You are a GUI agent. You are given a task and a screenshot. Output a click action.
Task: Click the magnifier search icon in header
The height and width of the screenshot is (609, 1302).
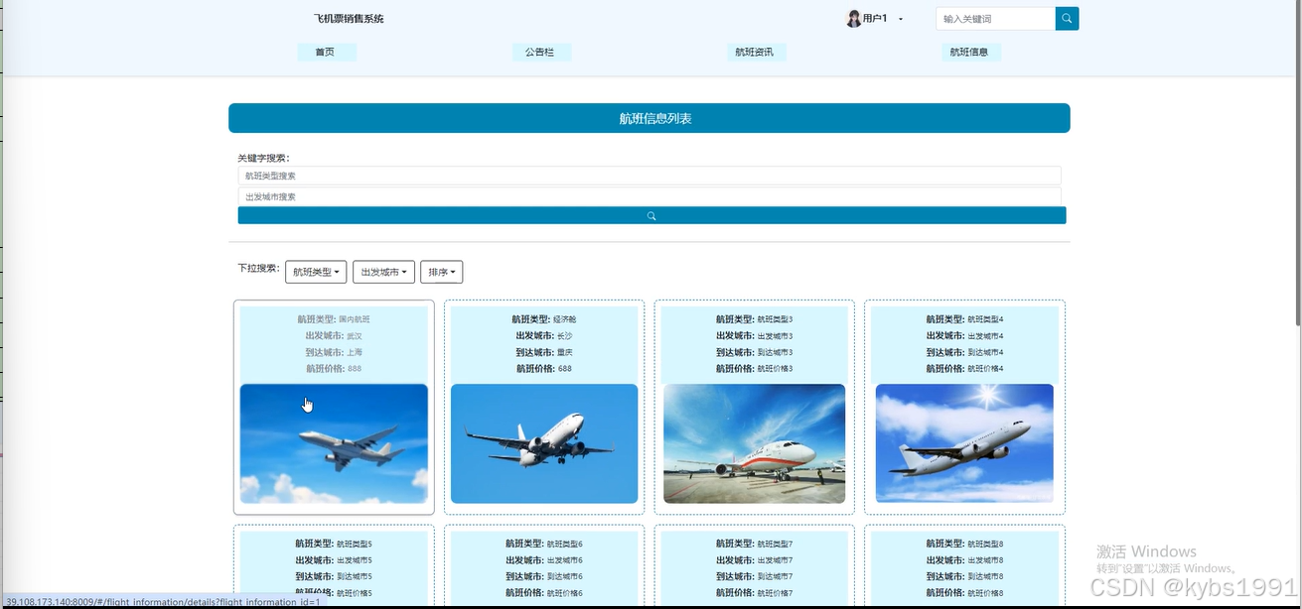(1067, 19)
